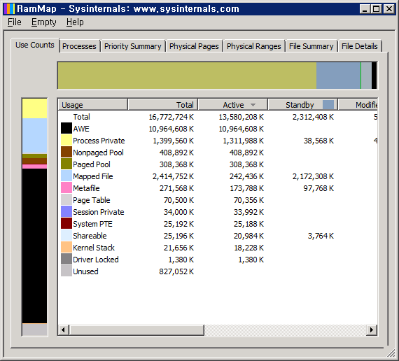Viewport: 399px width, 361px height.
Task: Select the Paged Pool row label
Action: coord(92,164)
